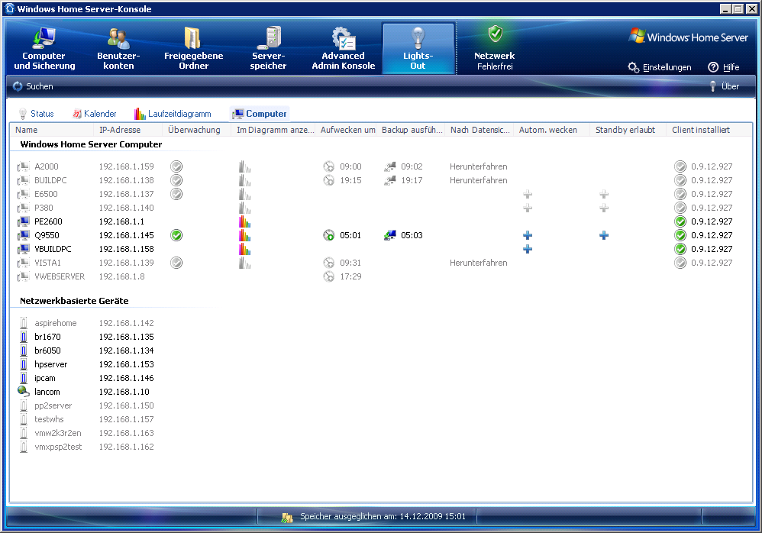Select the PE2600 computer icon
Screen dimensions: 762x533
point(24,221)
